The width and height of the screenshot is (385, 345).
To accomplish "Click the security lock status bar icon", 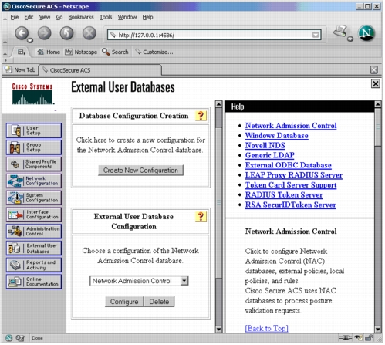I will tap(370, 337).
